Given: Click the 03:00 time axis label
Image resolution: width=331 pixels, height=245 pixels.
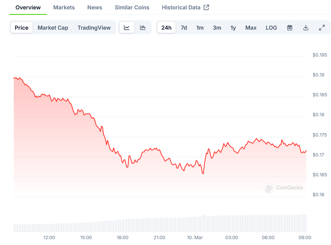Looking at the screenshot, I should click(232, 238).
